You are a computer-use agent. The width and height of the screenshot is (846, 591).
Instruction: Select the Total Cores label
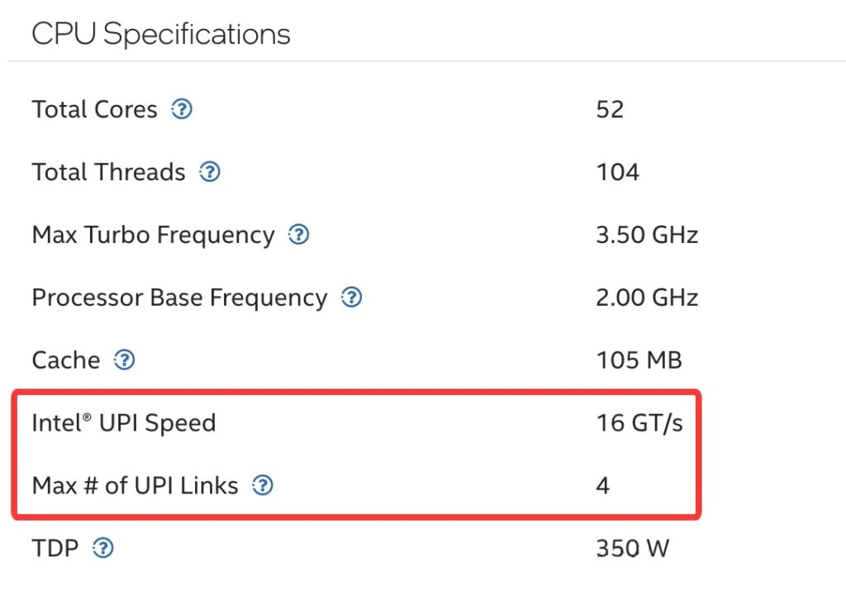pyautogui.click(x=94, y=109)
